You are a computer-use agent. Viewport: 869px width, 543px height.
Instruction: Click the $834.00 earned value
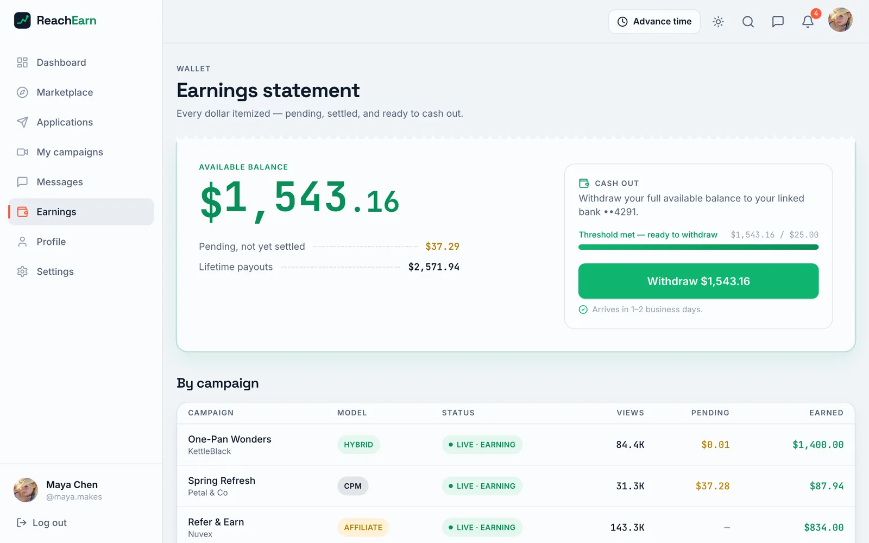point(824,527)
